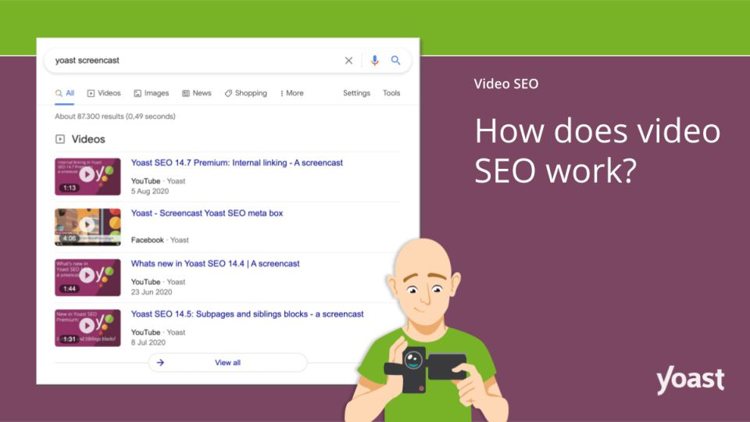Expand the More search options menu
750x422 pixels.
point(291,93)
